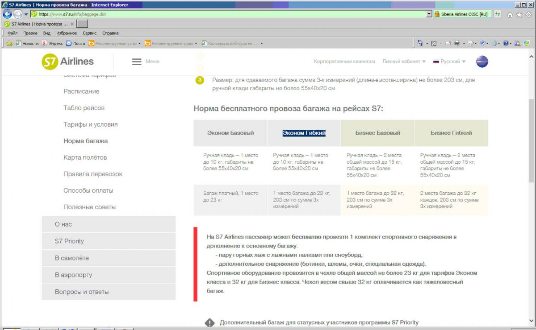Click the RSS feeds icon in command bar
536x330 pixels.
[x=433, y=43]
